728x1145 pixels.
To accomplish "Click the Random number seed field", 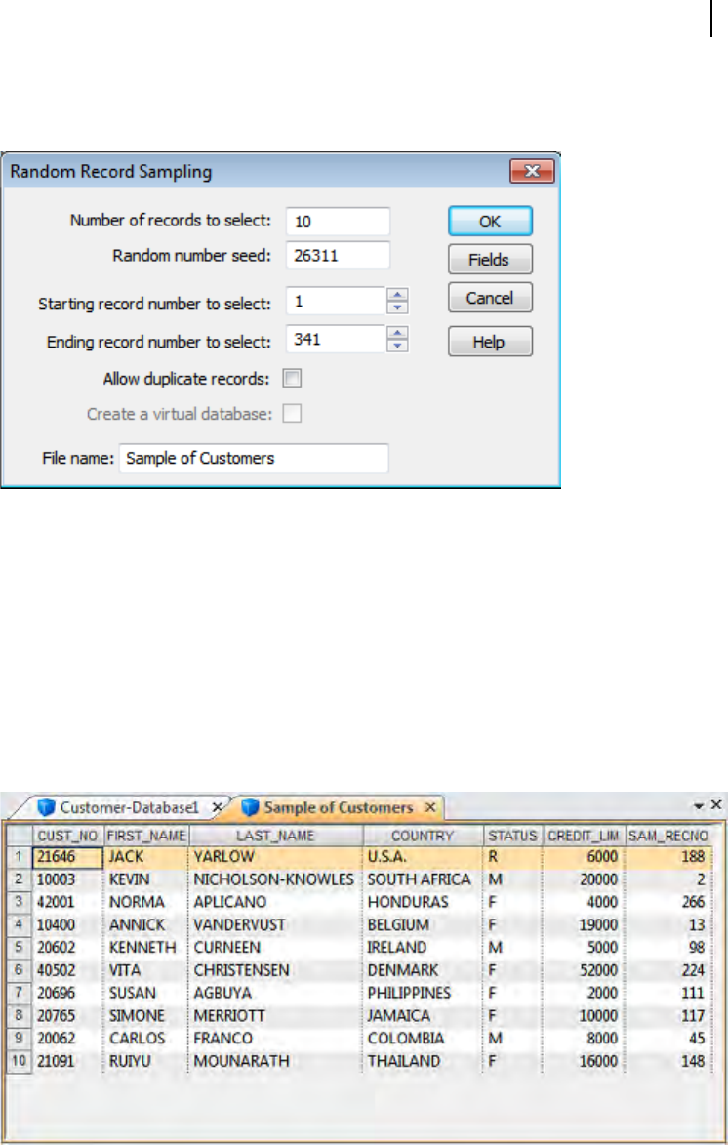I will 338,256.
